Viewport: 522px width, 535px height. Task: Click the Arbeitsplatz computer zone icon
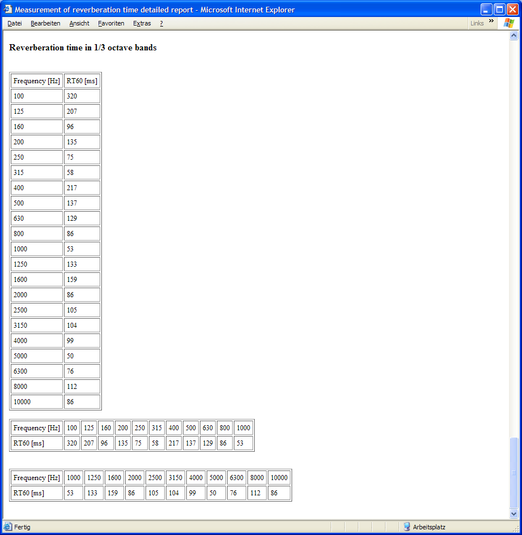point(407,527)
